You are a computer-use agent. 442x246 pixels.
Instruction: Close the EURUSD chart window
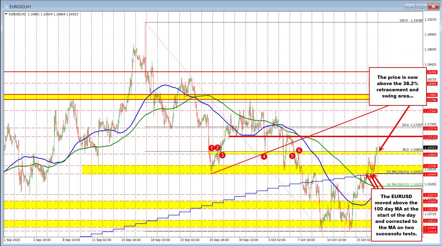pos(432,6)
